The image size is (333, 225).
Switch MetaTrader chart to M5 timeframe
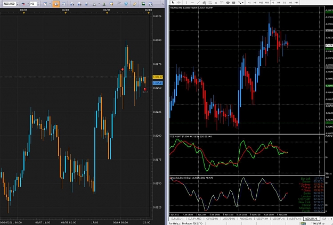pos(255,3)
